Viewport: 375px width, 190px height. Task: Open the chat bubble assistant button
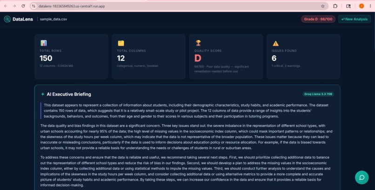[x=362, y=177]
